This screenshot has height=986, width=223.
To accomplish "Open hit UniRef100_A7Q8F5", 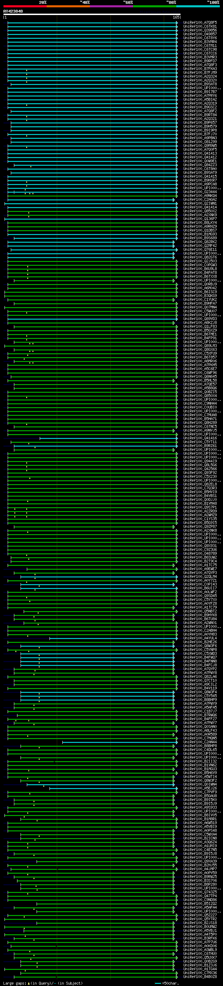I will (200, 23).
